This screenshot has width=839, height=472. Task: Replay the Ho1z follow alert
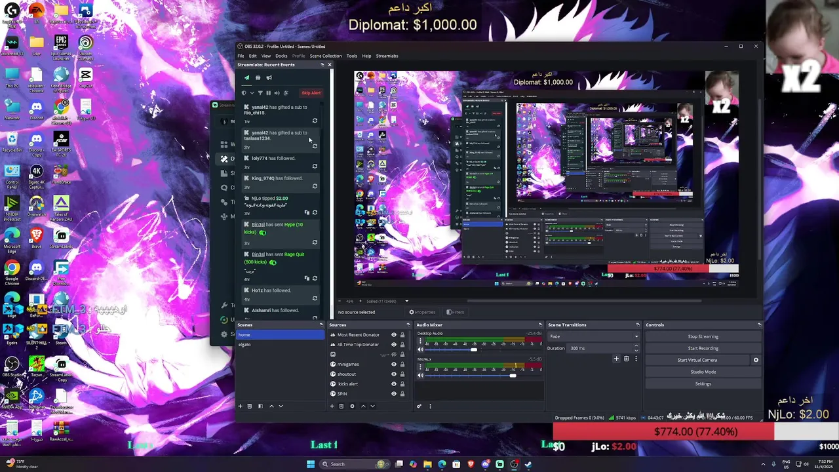[x=315, y=298]
